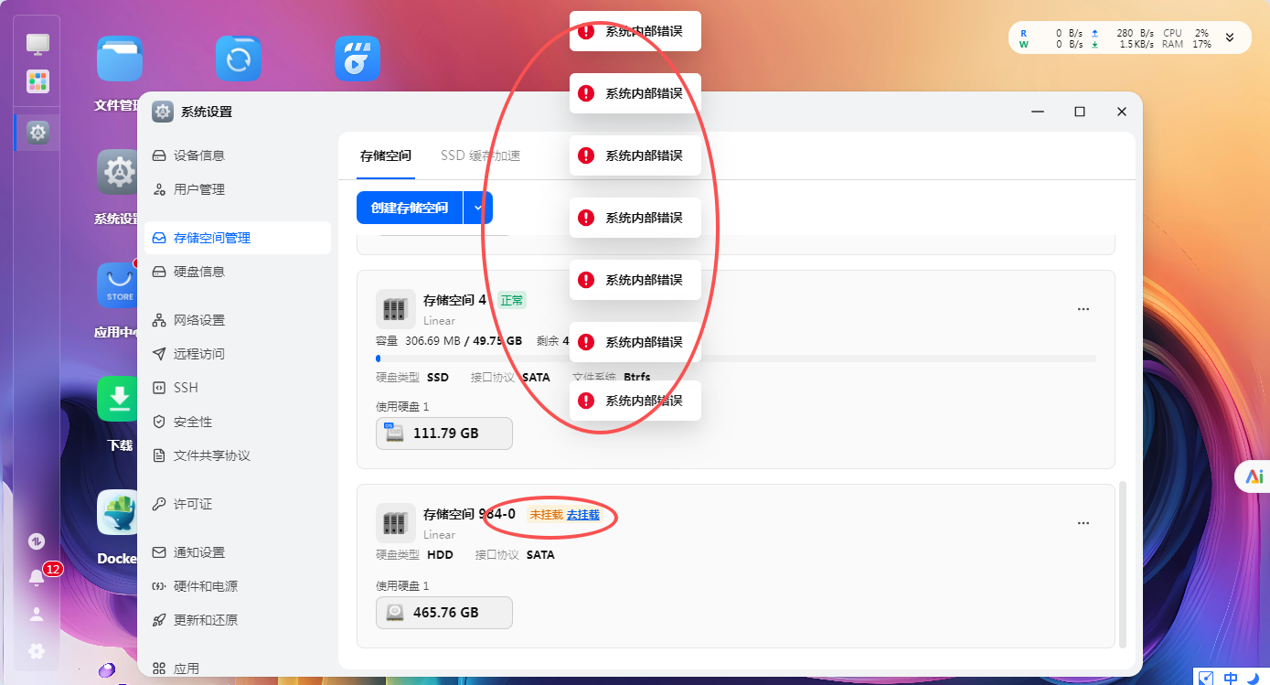Open 通知设置 page
This screenshot has height=685, width=1270.
238,552
